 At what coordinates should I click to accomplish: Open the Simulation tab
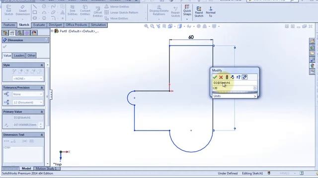coord(98,25)
